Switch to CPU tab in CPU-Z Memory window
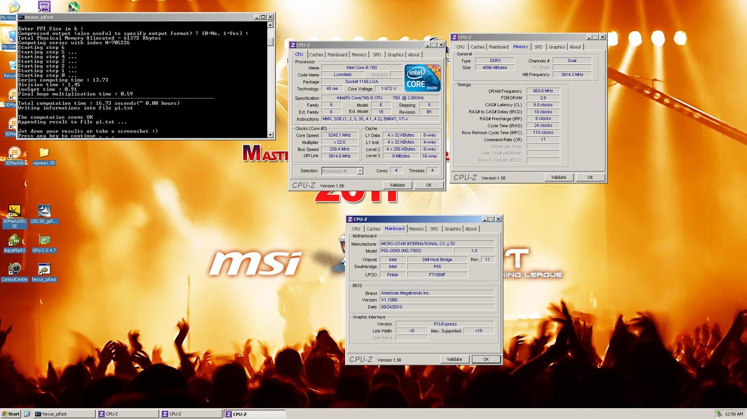The image size is (747, 419). [x=460, y=47]
